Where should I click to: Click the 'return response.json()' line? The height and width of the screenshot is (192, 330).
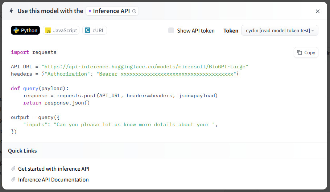coord(57,103)
